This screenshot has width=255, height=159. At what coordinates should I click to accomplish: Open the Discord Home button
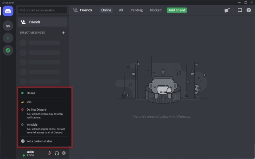(x=8, y=11)
